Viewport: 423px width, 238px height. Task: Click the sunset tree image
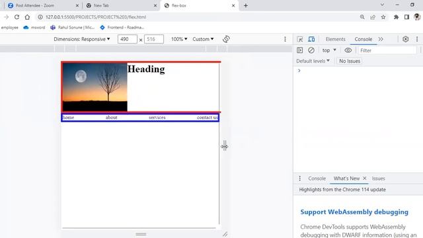[95, 87]
